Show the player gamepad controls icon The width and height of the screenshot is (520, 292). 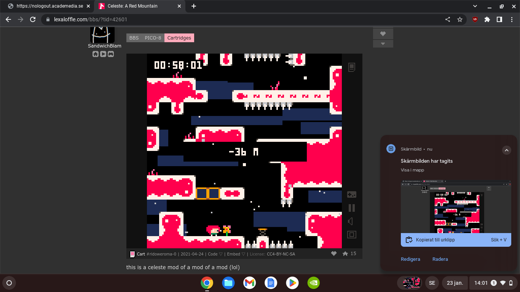tap(352, 194)
